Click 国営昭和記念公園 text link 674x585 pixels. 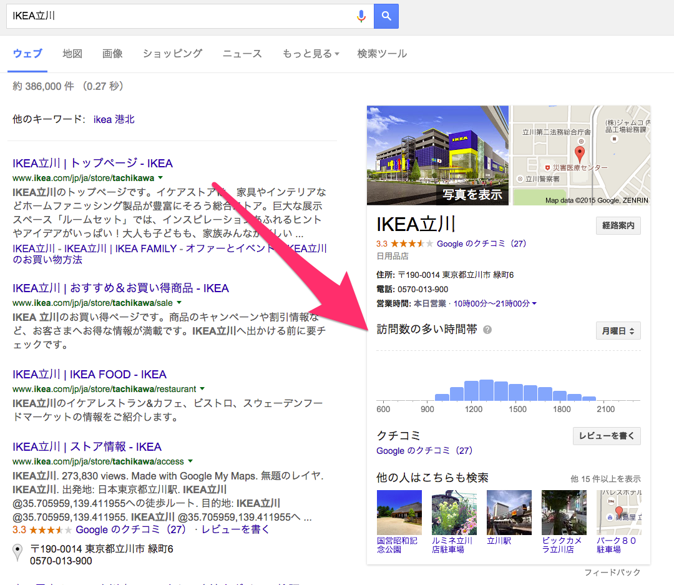397,545
